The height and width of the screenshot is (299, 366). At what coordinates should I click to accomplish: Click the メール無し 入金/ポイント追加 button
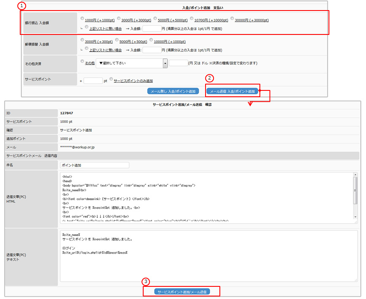click(x=173, y=91)
